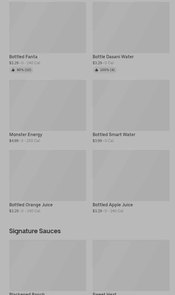175x295 pixels.
Task: Click the Sweet Heat item name
Action: click(x=105, y=293)
